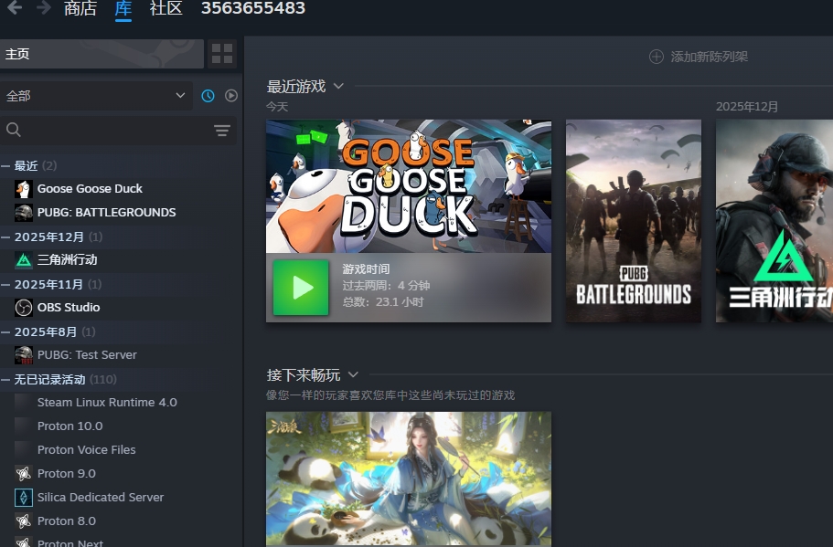Click the back navigation arrow
Viewport: 833px width, 547px height.
click(14, 8)
